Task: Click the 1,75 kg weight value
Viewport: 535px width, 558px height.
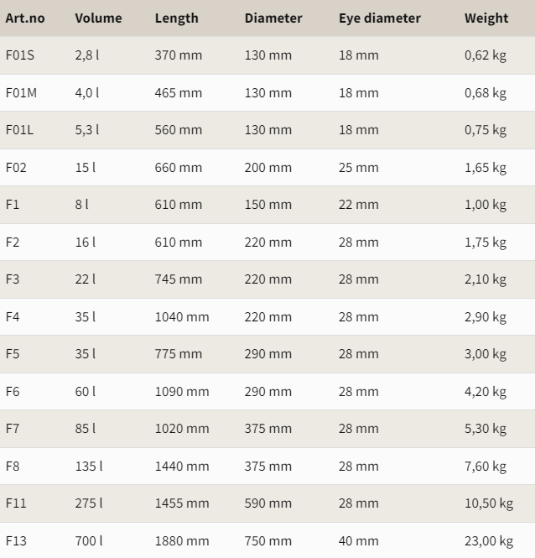Action: coord(486,242)
